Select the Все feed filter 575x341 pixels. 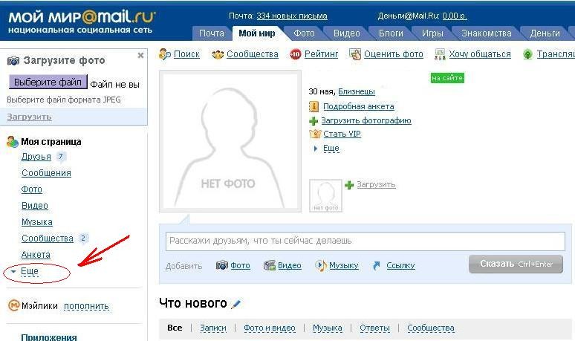pyautogui.click(x=175, y=328)
